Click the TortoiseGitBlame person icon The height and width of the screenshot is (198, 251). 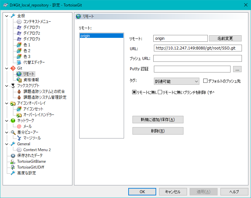(13, 161)
